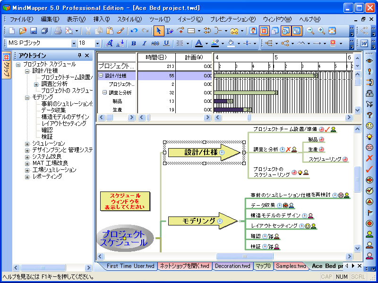Click the eye icon in right sidebar
The height and width of the screenshot is (283, 378).
pyautogui.click(x=369, y=61)
